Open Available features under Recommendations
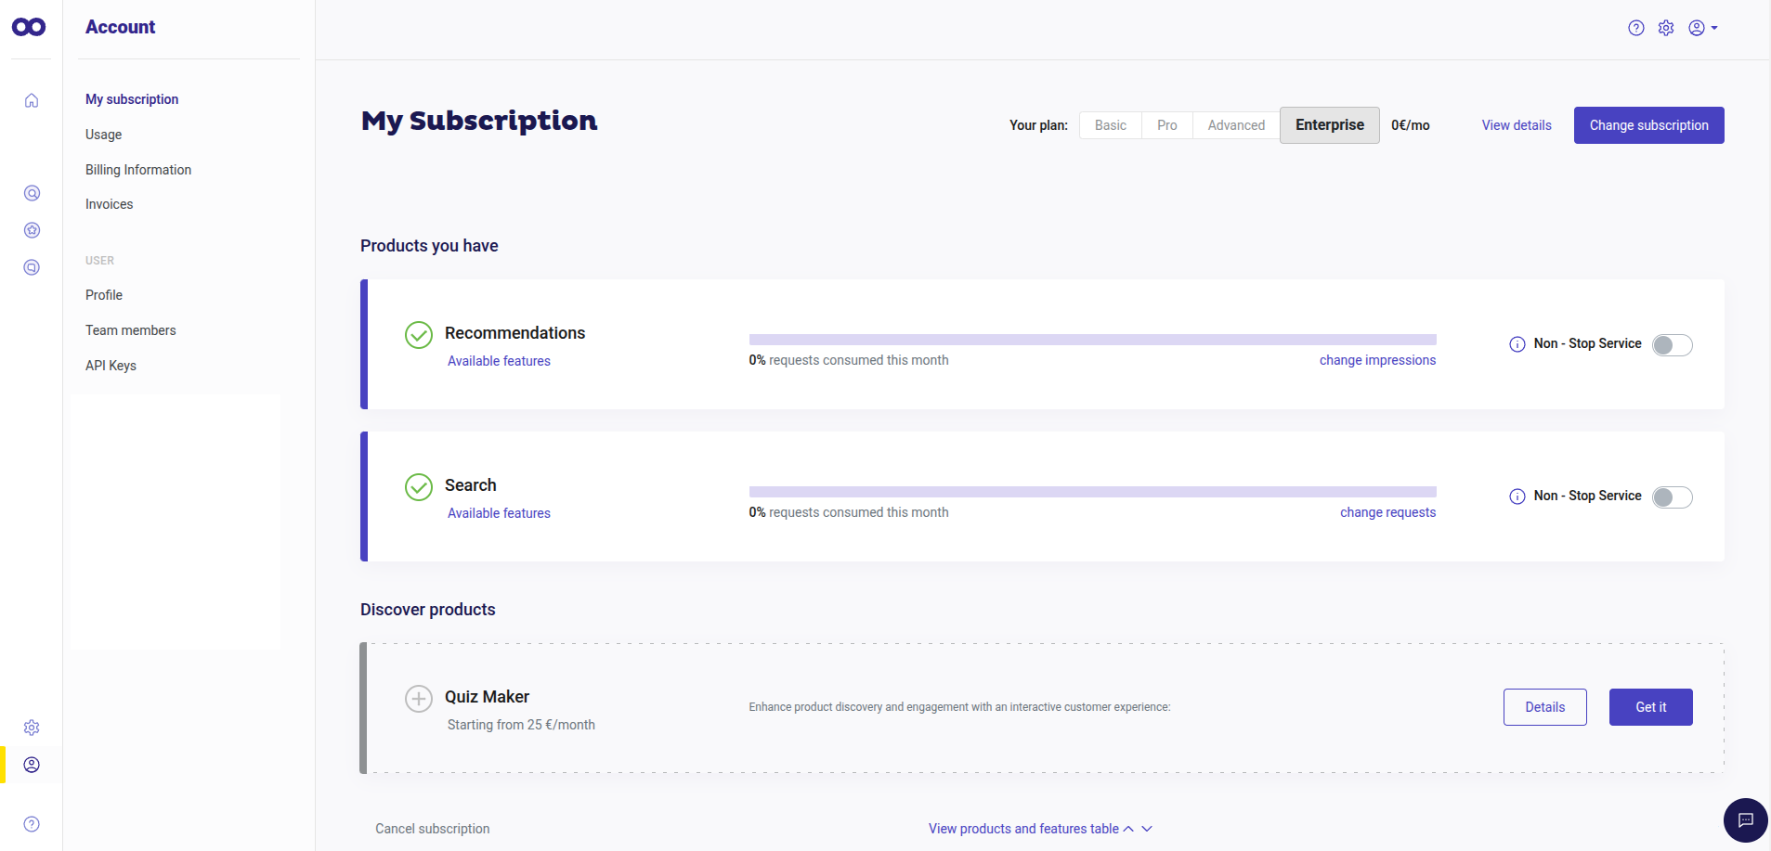Screen dimensions: 1771x851 [499, 361]
